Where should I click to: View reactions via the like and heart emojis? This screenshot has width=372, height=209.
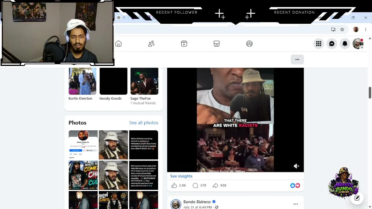click(295, 185)
